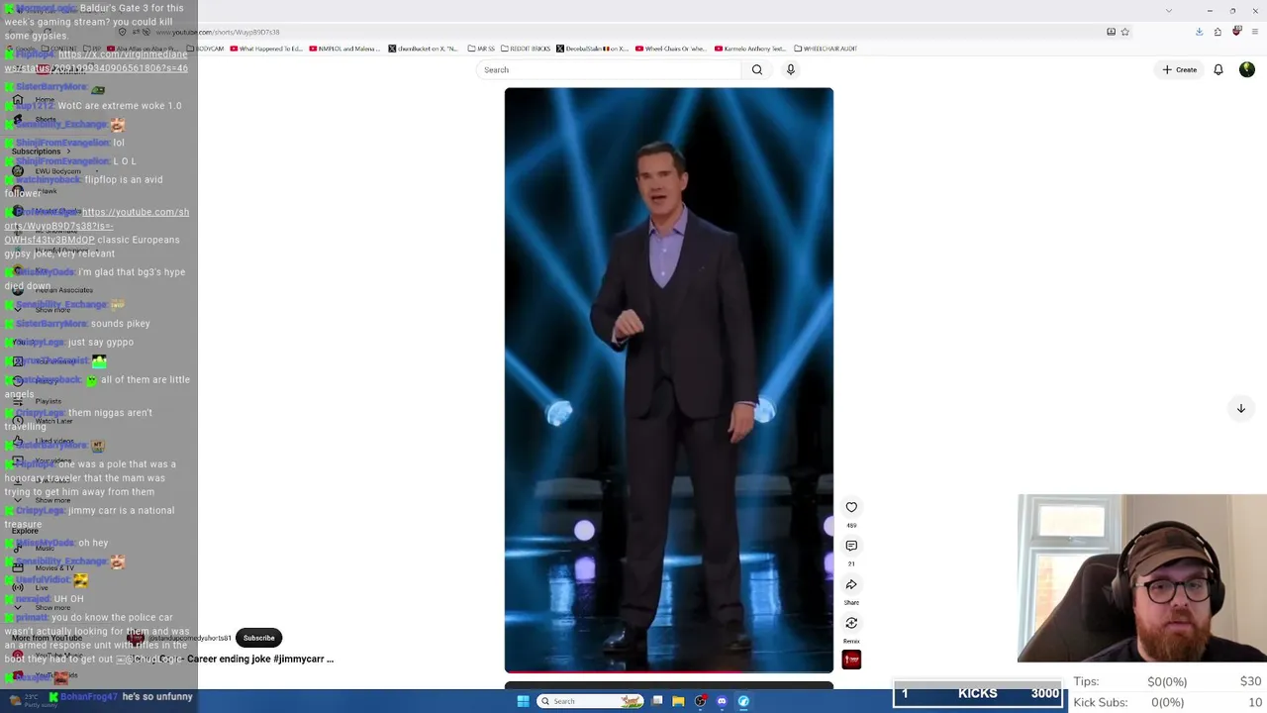
Task: Open the YouTube account avatar menu
Action: click(x=1246, y=69)
